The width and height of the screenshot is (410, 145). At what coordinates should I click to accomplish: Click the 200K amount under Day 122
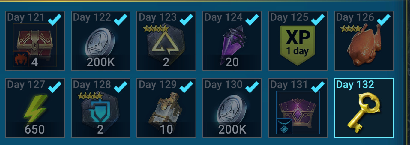[100, 62]
